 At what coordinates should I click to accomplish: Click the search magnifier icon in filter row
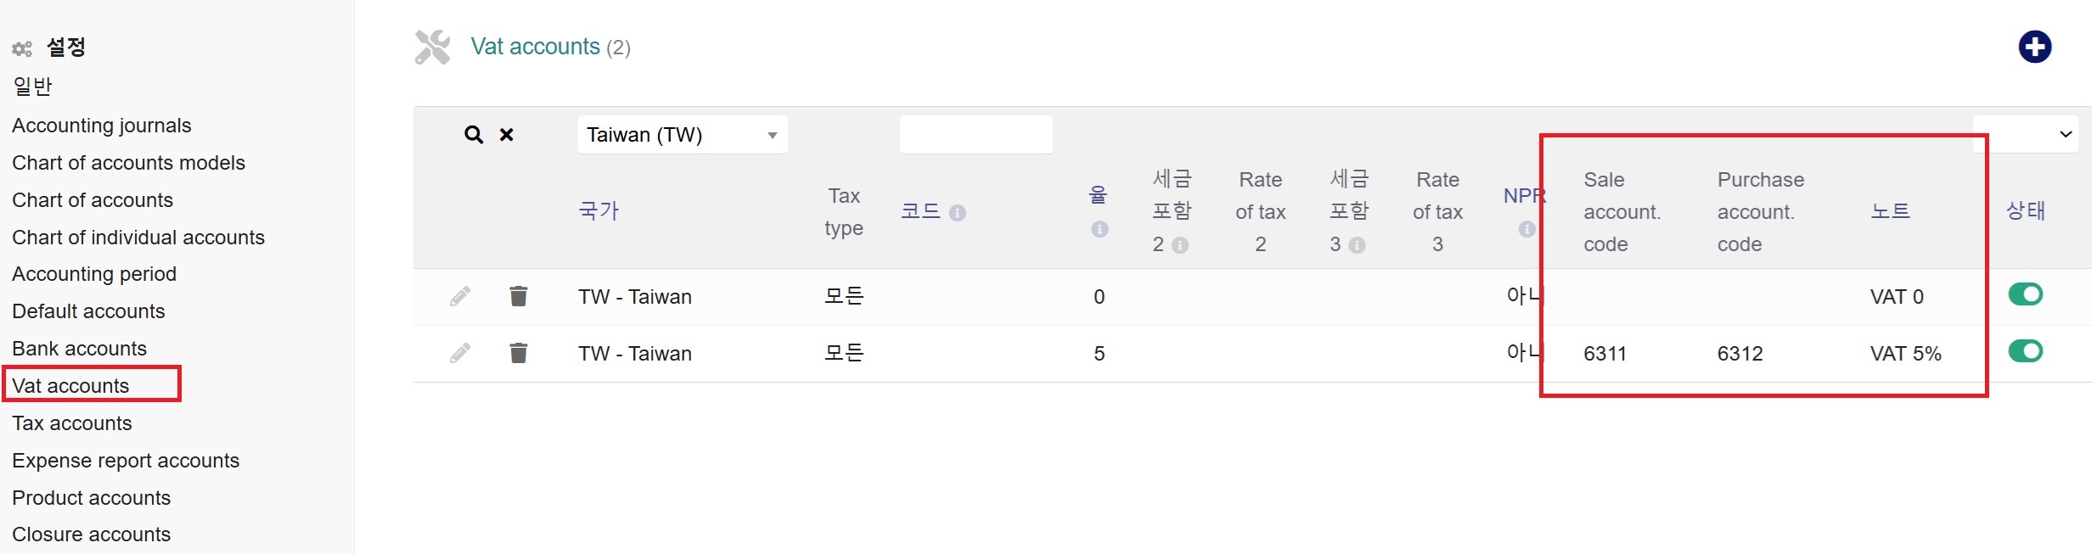tap(474, 135)
